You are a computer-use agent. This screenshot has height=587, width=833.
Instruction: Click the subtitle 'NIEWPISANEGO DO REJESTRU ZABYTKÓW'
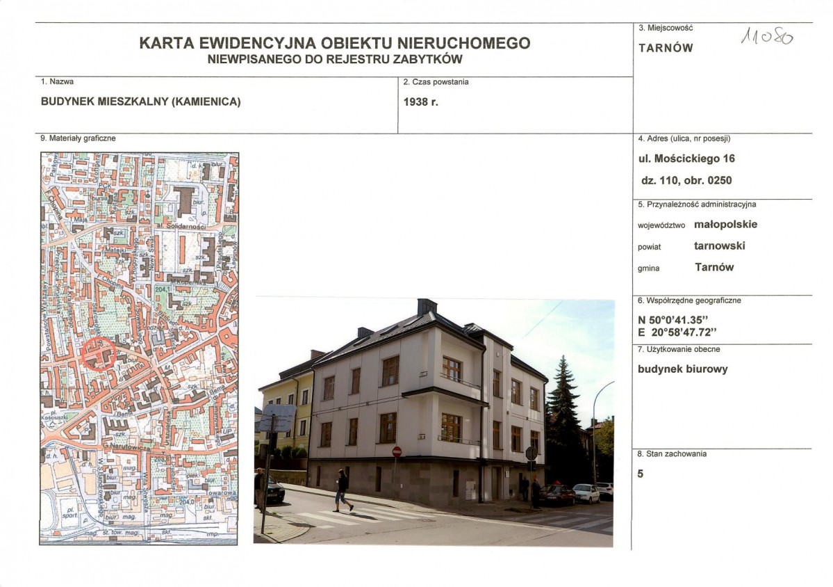coord(335,60)
